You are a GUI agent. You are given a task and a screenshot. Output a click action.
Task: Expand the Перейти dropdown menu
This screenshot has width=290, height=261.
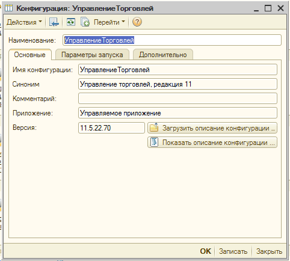pos(110,22)
